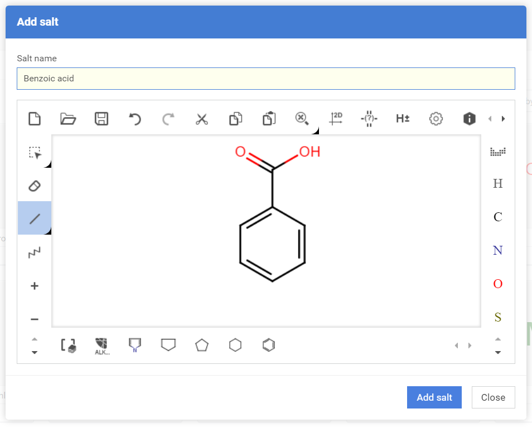Image resolution: width=532 pixels, height=428 pixels.
Task: Select the single bond line tool
Action: coord(35,218)
